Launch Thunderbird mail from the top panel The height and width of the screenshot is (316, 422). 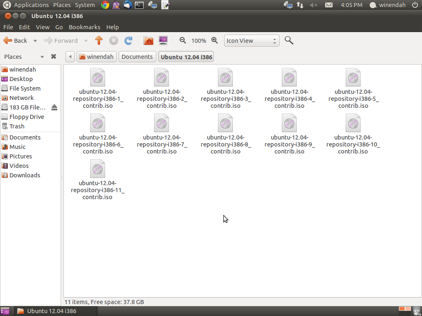[x=128, y=5]
